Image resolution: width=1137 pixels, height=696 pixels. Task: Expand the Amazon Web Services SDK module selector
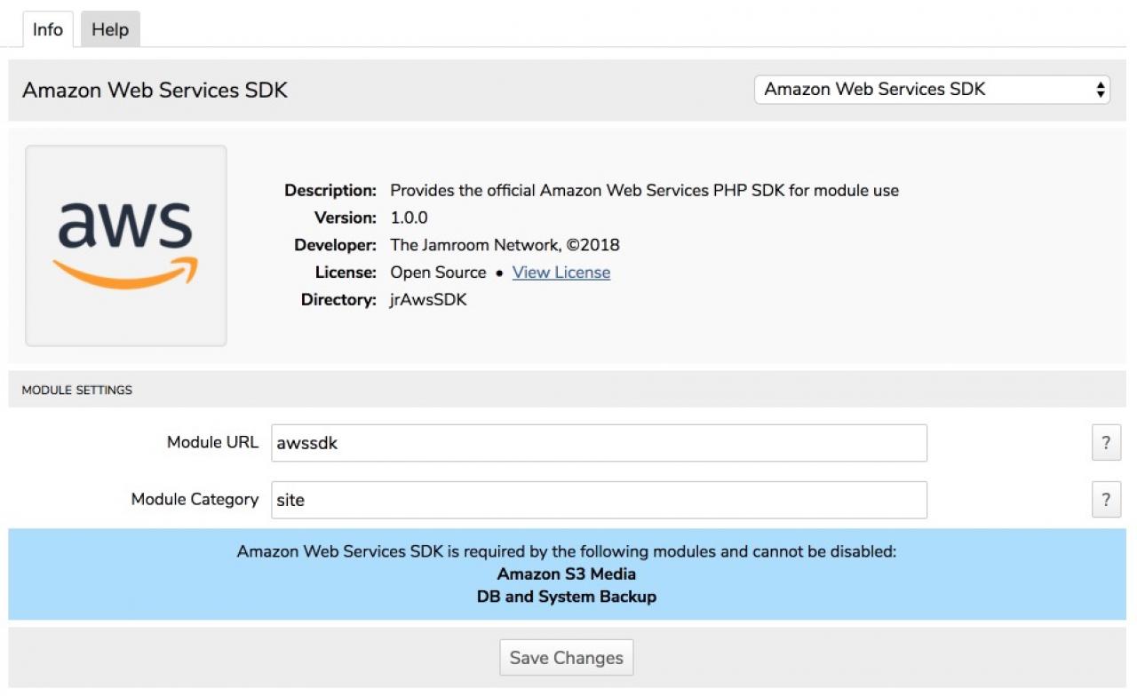pyautogui.click(x=932, y=89)
